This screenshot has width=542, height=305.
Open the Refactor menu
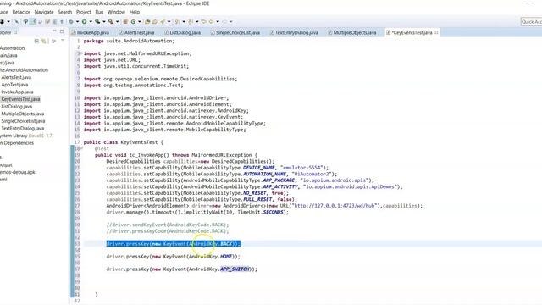coord(21,12)
